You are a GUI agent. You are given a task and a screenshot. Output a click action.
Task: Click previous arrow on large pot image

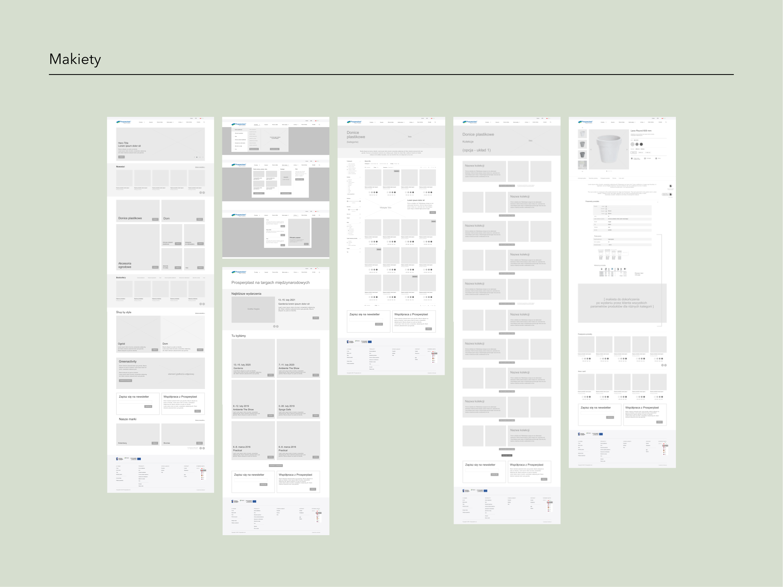pos(591,150)
